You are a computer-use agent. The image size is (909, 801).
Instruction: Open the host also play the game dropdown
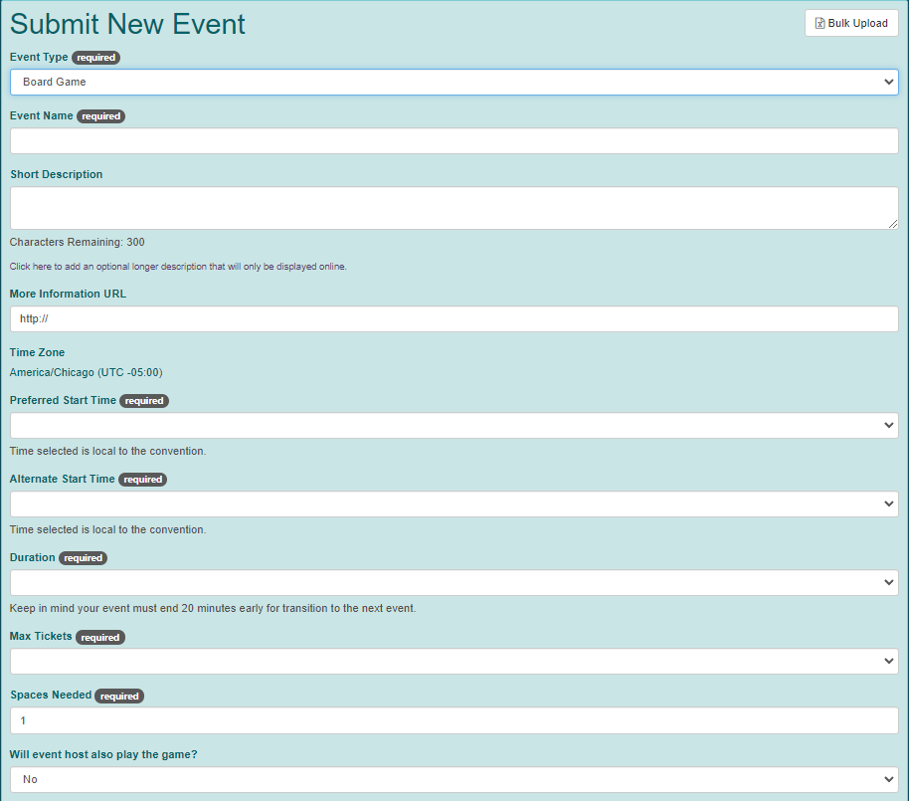[x=454, y=779]
